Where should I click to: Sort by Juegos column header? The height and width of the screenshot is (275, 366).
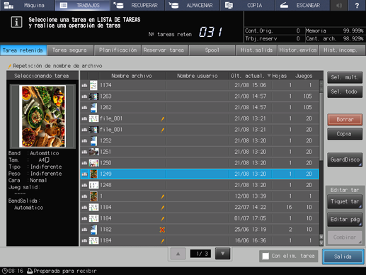coord(304,76)
